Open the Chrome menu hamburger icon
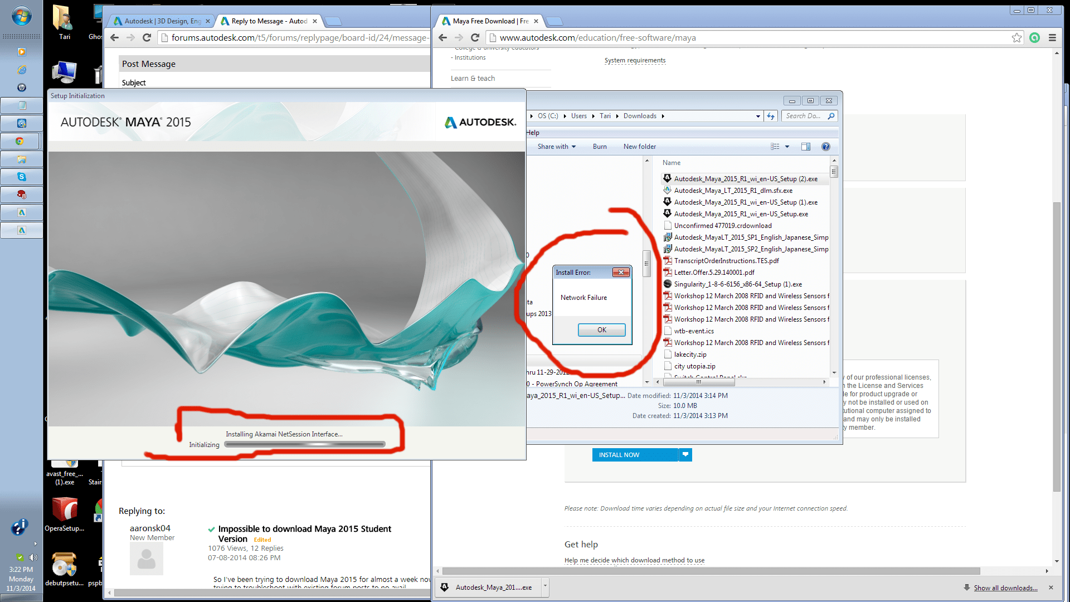This screenshot has height=602, width=1070. point(1052,37)
